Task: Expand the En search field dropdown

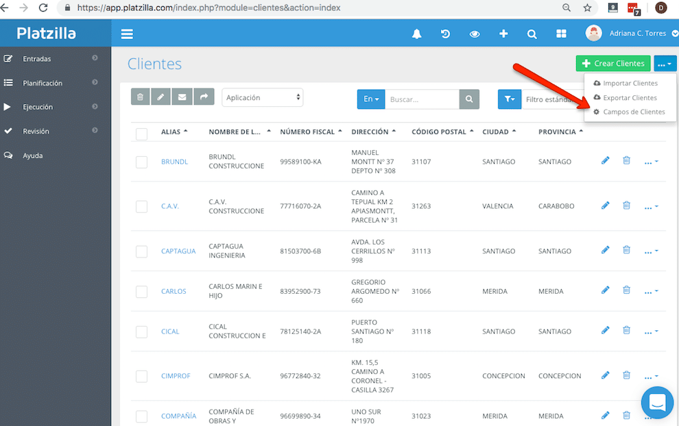Action: coord(371,99)
